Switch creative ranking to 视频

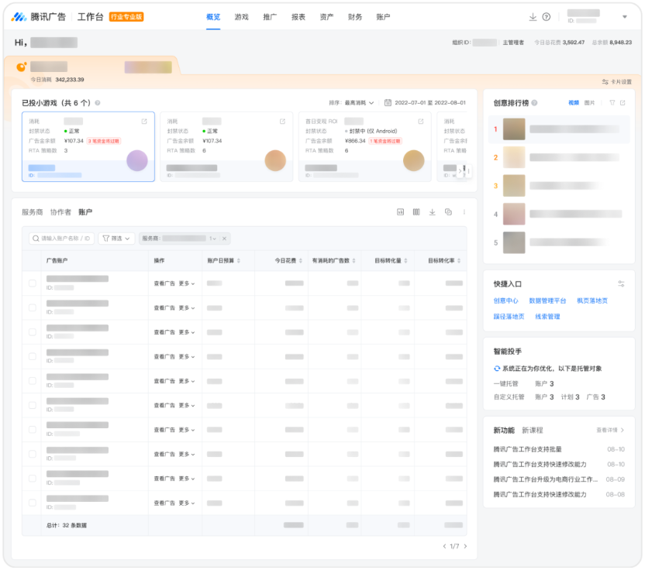(x=574, y=103)
